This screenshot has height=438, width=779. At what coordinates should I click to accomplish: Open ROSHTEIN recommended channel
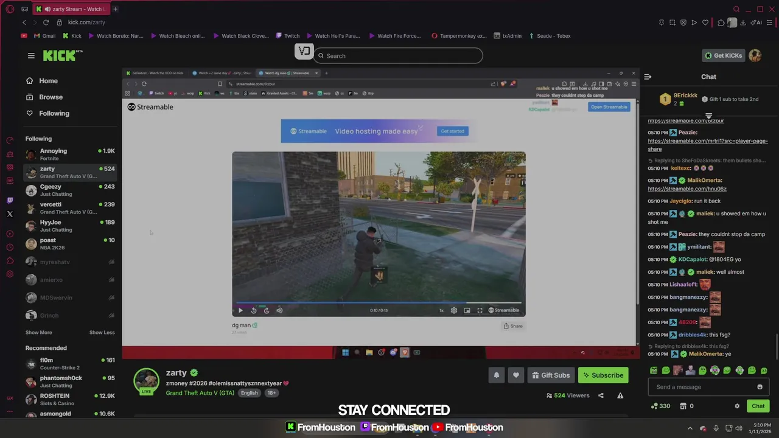click(70, 399)
